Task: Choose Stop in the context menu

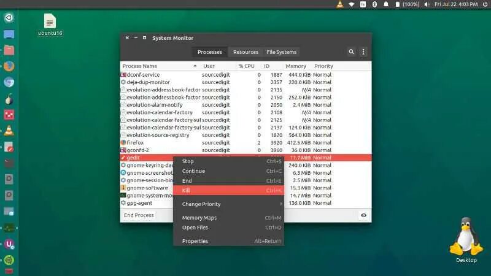Action: [x=228, y=161]
